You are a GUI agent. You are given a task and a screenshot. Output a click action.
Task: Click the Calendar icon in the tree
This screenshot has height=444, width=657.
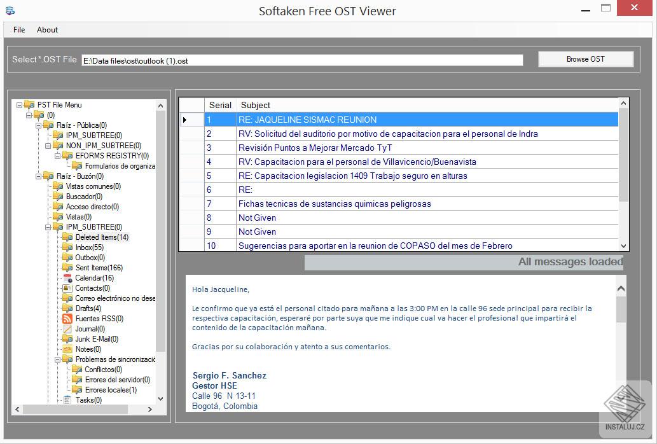(x=67, y=278)
